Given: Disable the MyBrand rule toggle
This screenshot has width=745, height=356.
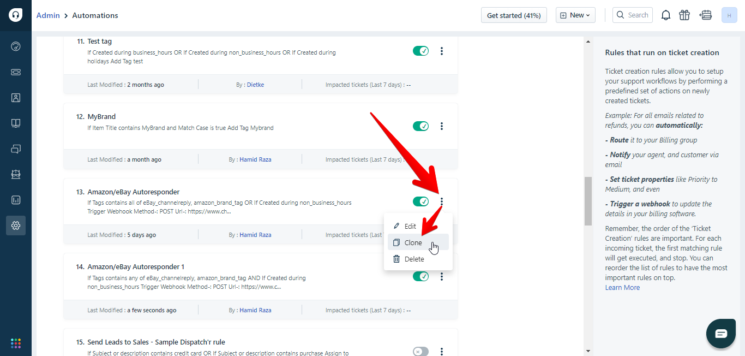Looking at the screenshot, I should [x=420, y=127].
